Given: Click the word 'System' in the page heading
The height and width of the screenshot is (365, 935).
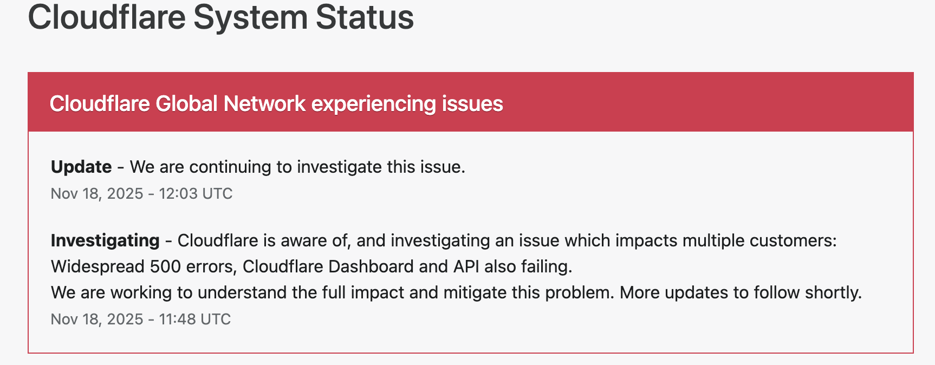Looking at the screenshot, I should coord(250,17).
